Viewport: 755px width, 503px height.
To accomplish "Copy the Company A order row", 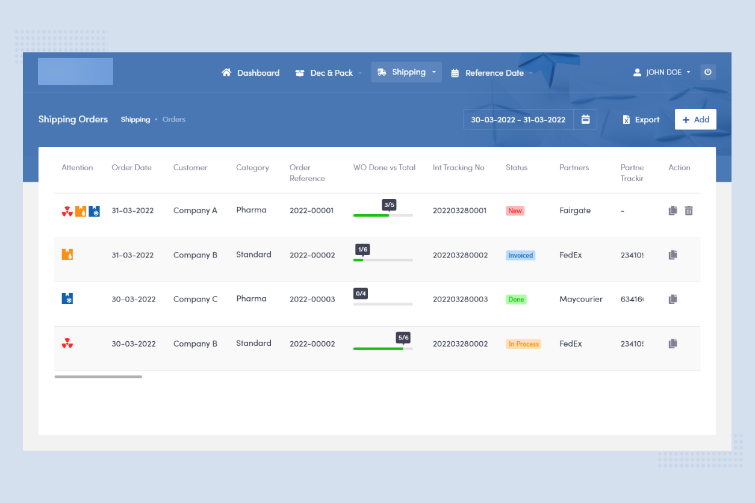I will (x=673, y=211).
